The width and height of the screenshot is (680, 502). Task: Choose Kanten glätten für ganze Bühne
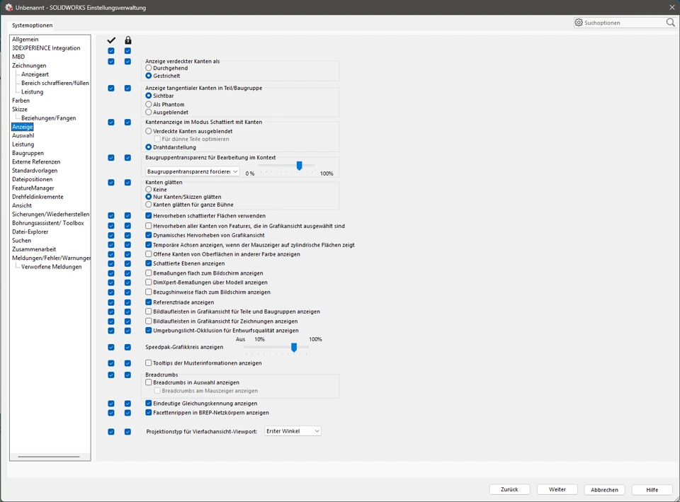click(x=149, y=205)
